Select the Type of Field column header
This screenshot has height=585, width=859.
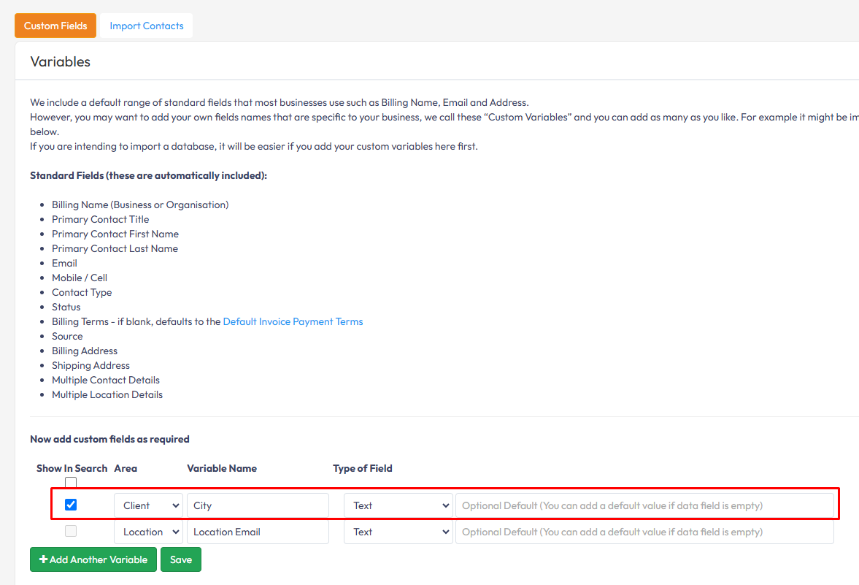363,468
